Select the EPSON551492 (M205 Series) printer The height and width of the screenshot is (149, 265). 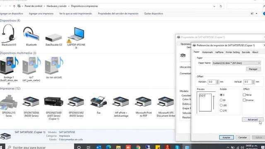click(x=76, y=107)
